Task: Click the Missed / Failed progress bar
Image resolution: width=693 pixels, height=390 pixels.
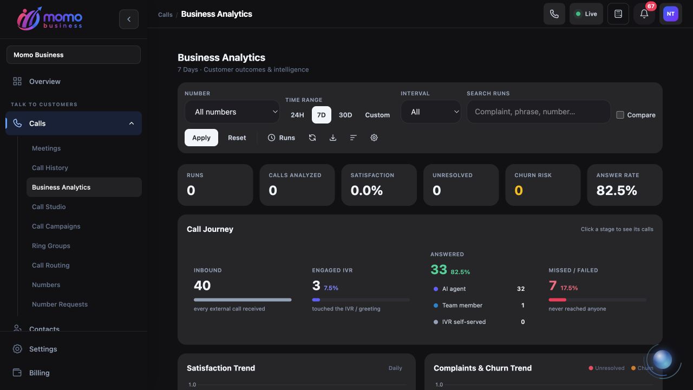Action: coord(597,300)
